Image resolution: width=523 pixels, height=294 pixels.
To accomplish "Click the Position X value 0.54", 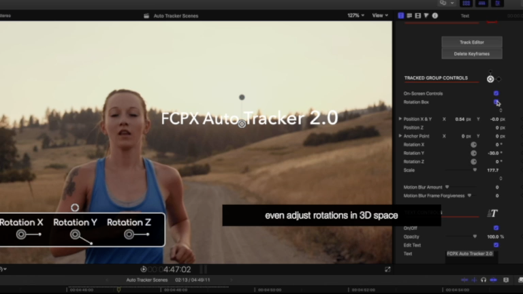I will pyautogui.click(x=460, y=119).
